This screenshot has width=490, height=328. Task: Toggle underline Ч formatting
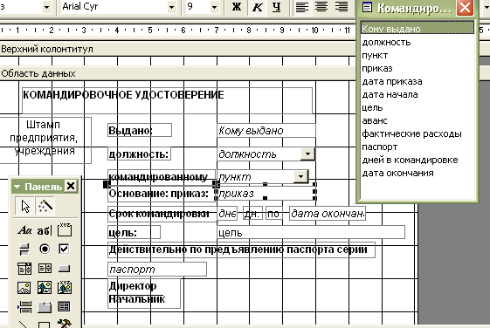(x=276, y=7)
